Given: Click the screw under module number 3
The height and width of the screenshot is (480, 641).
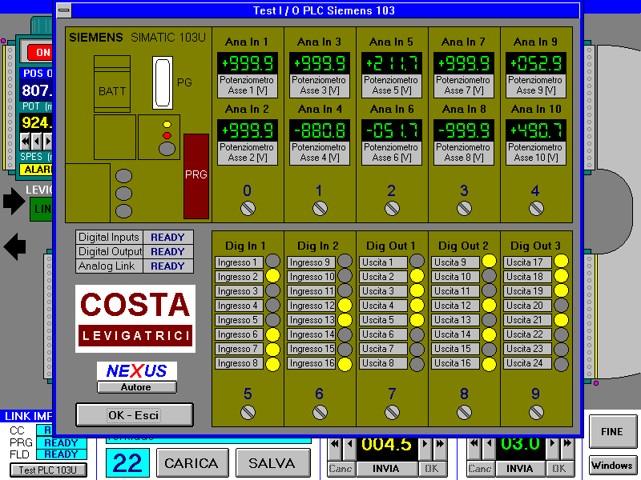Looking at the screenshot, I should tap(464, 209).
